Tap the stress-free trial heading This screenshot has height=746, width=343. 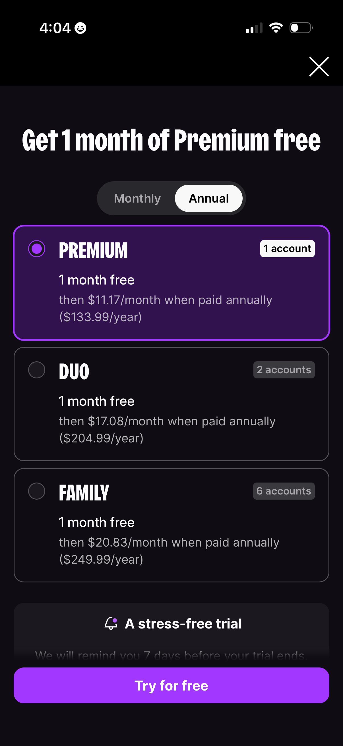point(183,623)
